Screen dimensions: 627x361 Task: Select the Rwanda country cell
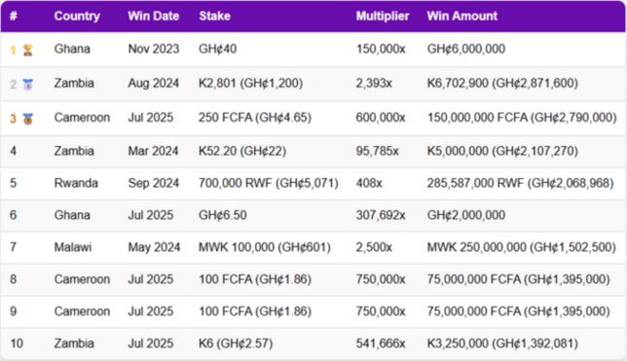(x=76, y=183)
